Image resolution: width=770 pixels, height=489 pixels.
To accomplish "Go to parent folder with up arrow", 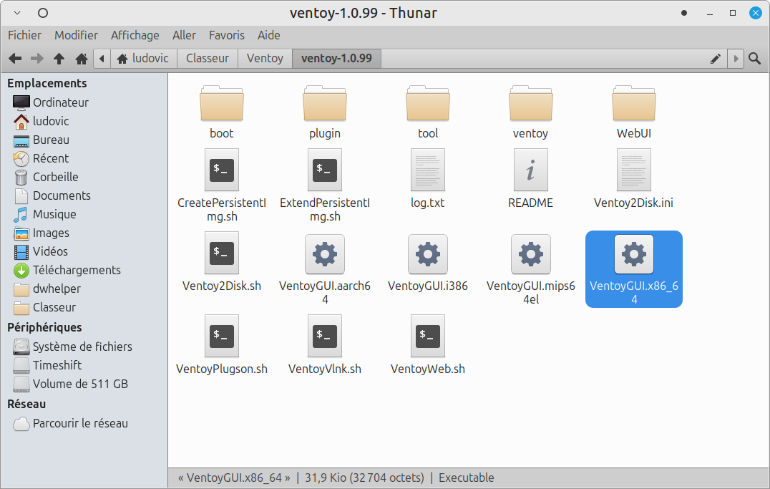I will (59, 59).
